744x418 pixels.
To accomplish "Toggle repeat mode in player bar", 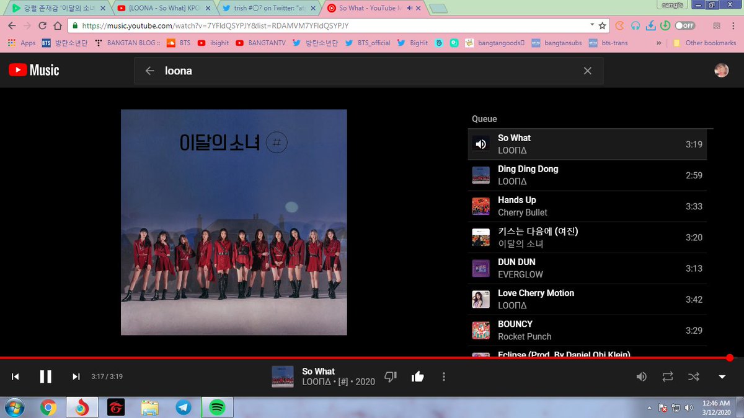I will (667, 377).
